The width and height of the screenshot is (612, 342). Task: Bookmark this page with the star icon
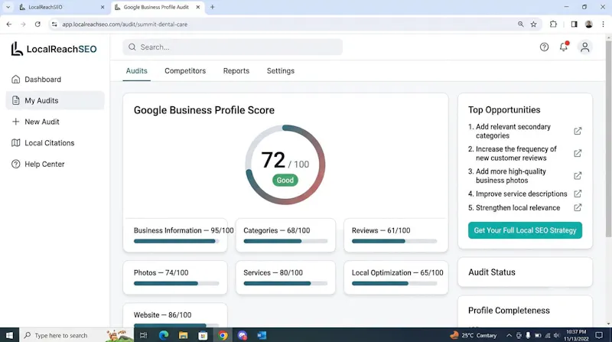(533, 24)
